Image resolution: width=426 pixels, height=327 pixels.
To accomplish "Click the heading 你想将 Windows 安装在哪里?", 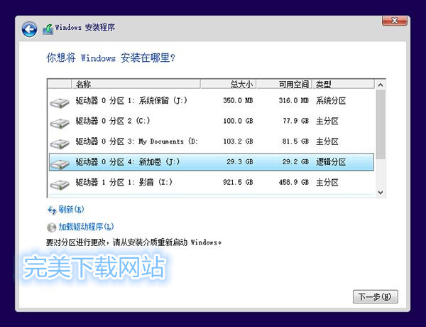I will tap(111, 58).
